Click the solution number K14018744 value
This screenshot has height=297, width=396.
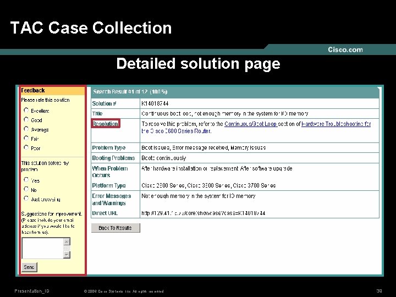(155, 103)
